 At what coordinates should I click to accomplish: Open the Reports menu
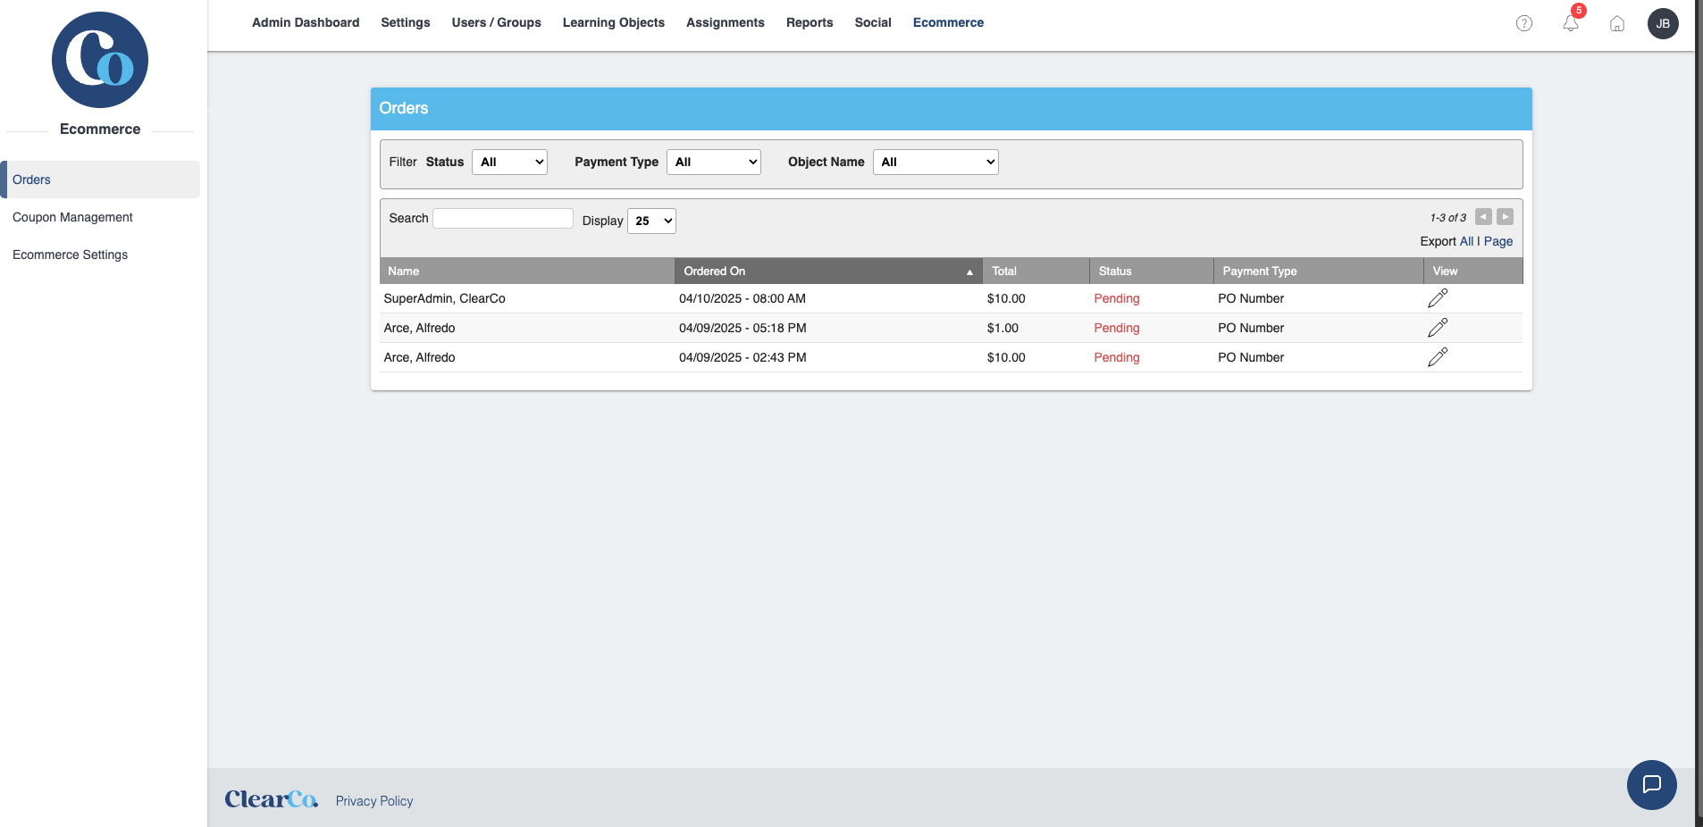pos(810,22)
